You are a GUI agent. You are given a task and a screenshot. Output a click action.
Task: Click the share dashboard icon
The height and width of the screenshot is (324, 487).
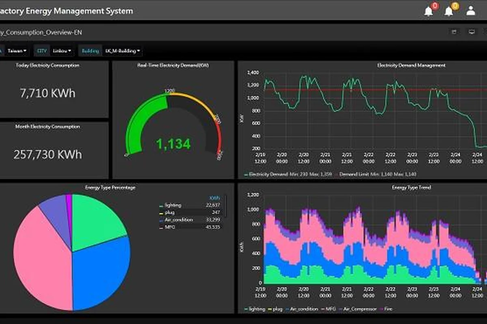tap(454, 32)
